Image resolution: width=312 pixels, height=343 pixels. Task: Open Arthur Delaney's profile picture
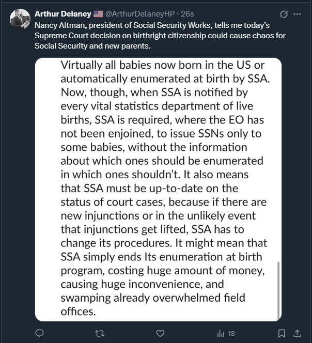click(20, 19)
